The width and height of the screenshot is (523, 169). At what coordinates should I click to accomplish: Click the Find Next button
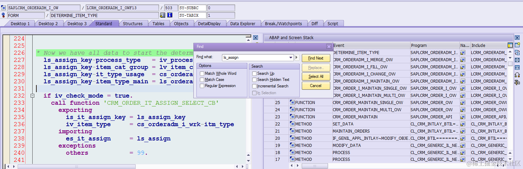[x=316, y=58]
